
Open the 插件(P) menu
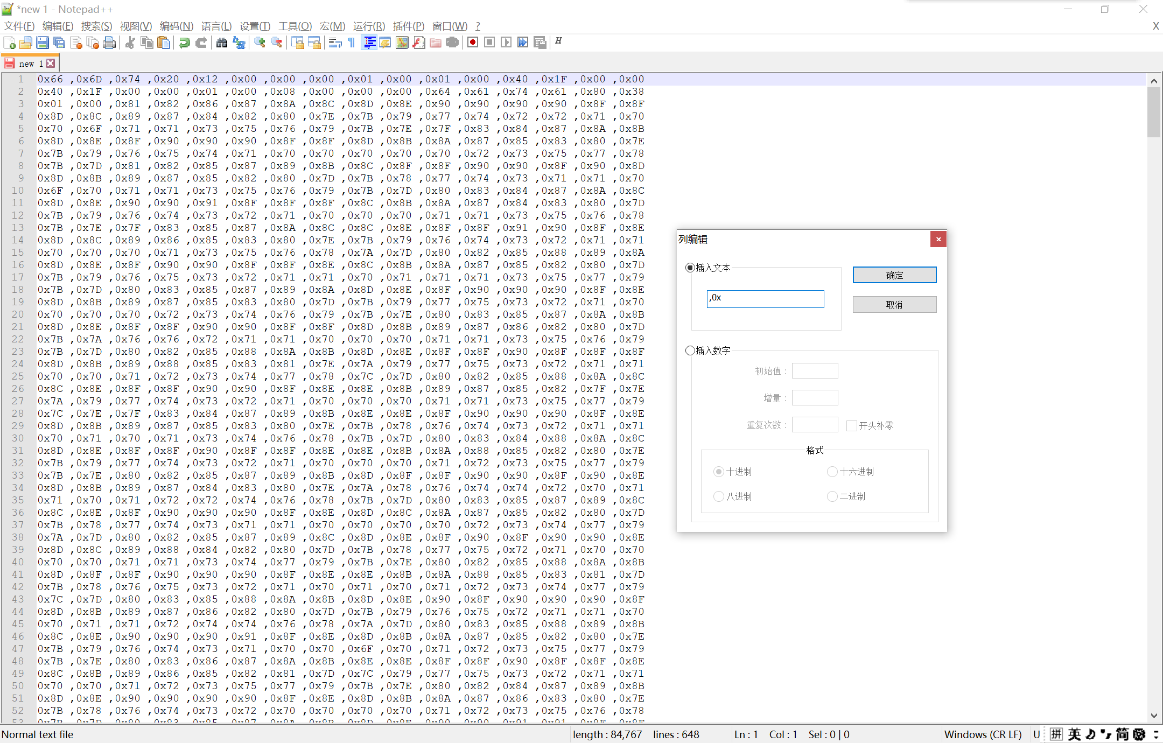coord(409,26)
